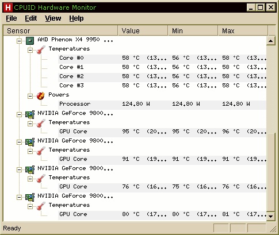This screenshot has height=235, width=279.
Task: Click the graphics card icon above the 80 °C GPU Core
Action: point(30,197)
